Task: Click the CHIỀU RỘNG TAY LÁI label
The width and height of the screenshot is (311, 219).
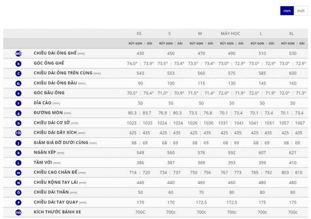Action: coord(56,182)
